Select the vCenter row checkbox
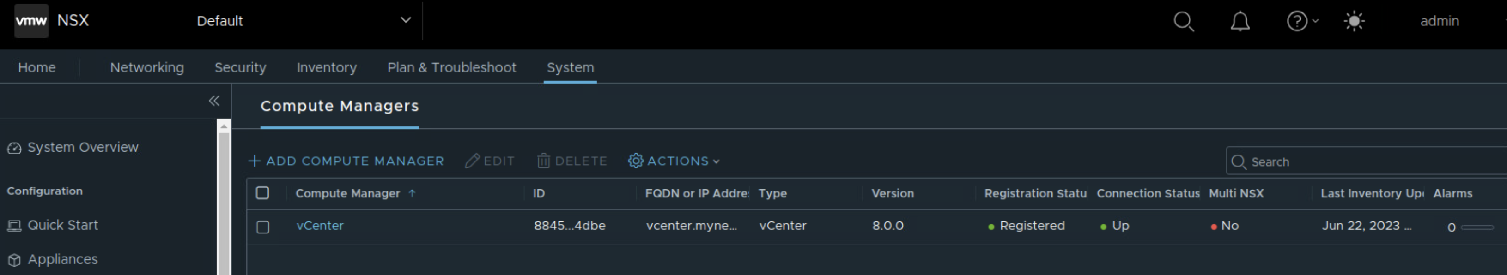 tap(263, 227)
